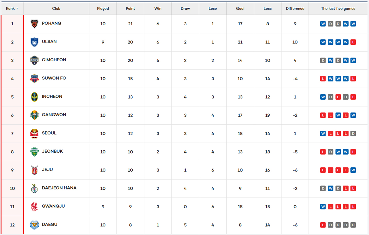Click the Jeonbuk club crest

(x=34, y=151)
